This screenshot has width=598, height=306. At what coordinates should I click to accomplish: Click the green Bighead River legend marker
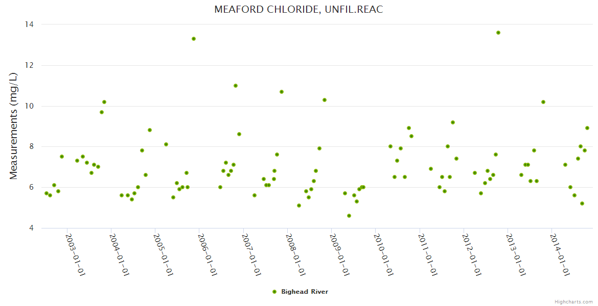tap(274, 292)
